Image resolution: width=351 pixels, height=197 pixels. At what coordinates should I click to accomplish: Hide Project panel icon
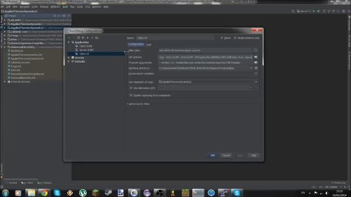(x=69, y=16)
